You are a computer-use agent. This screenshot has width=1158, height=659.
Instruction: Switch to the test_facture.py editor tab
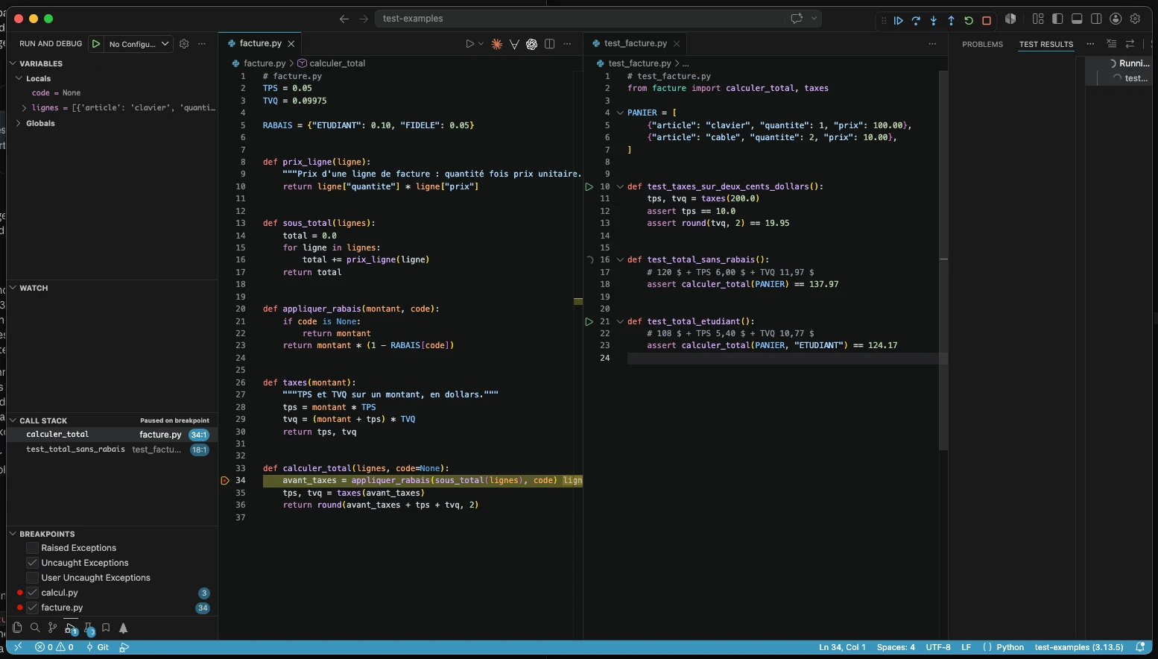click(636, 43)
